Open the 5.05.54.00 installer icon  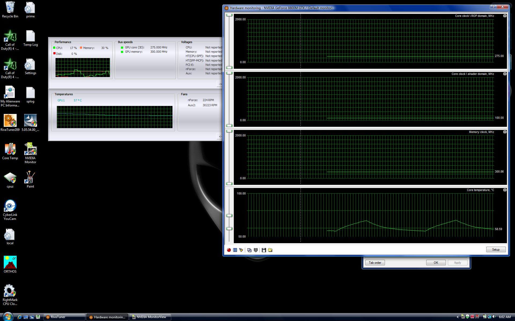30,123
